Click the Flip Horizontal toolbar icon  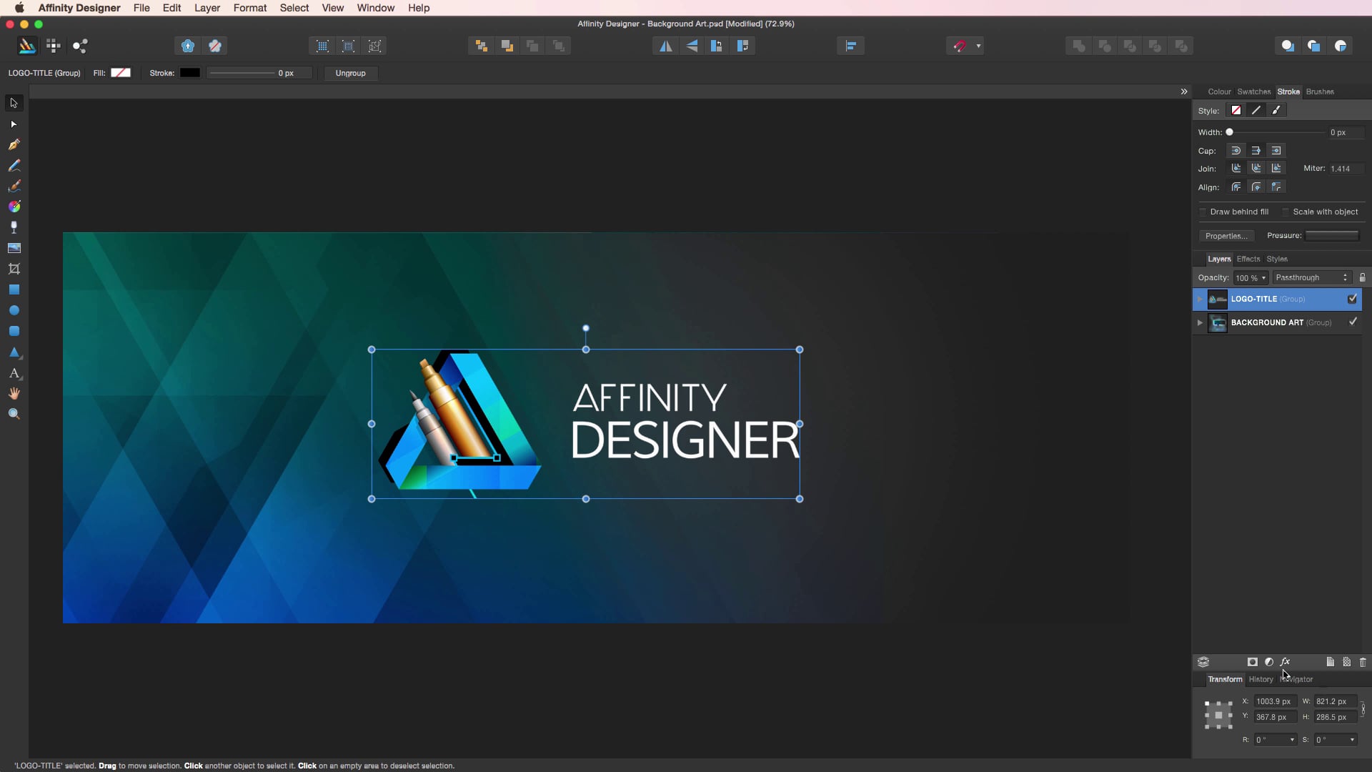(665, 46)
